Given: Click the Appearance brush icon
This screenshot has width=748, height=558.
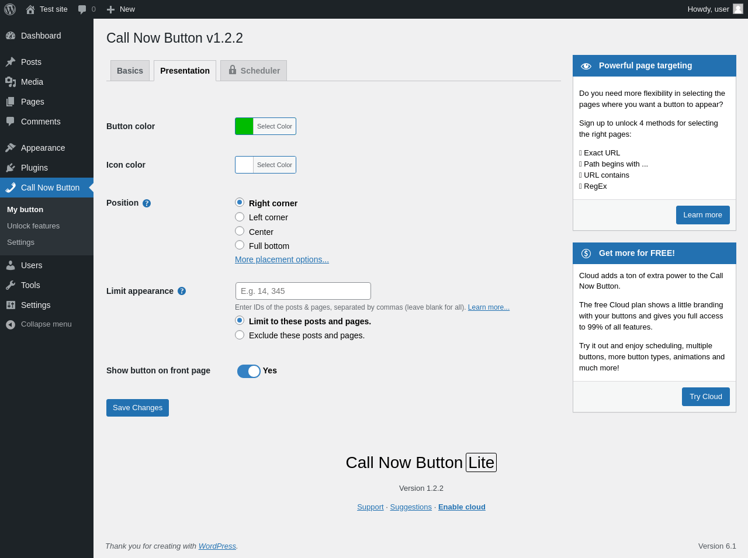Looking at the screenshot, I should pyautogui.click(x=11, y=148).
